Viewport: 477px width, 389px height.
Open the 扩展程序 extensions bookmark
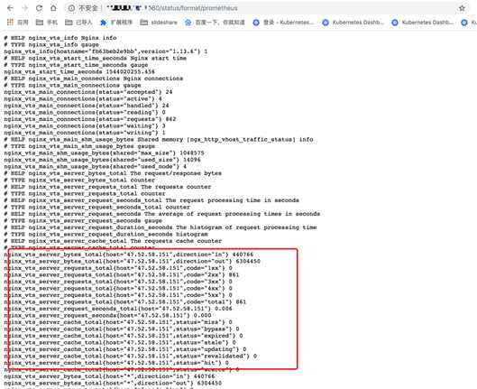pos(116,23)
